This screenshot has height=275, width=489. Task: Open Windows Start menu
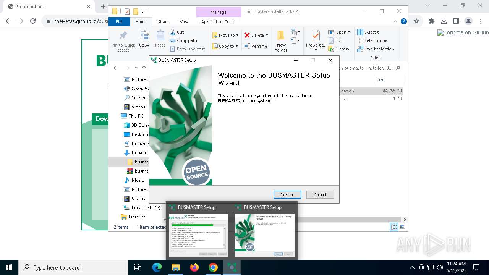tap(9, 267)
